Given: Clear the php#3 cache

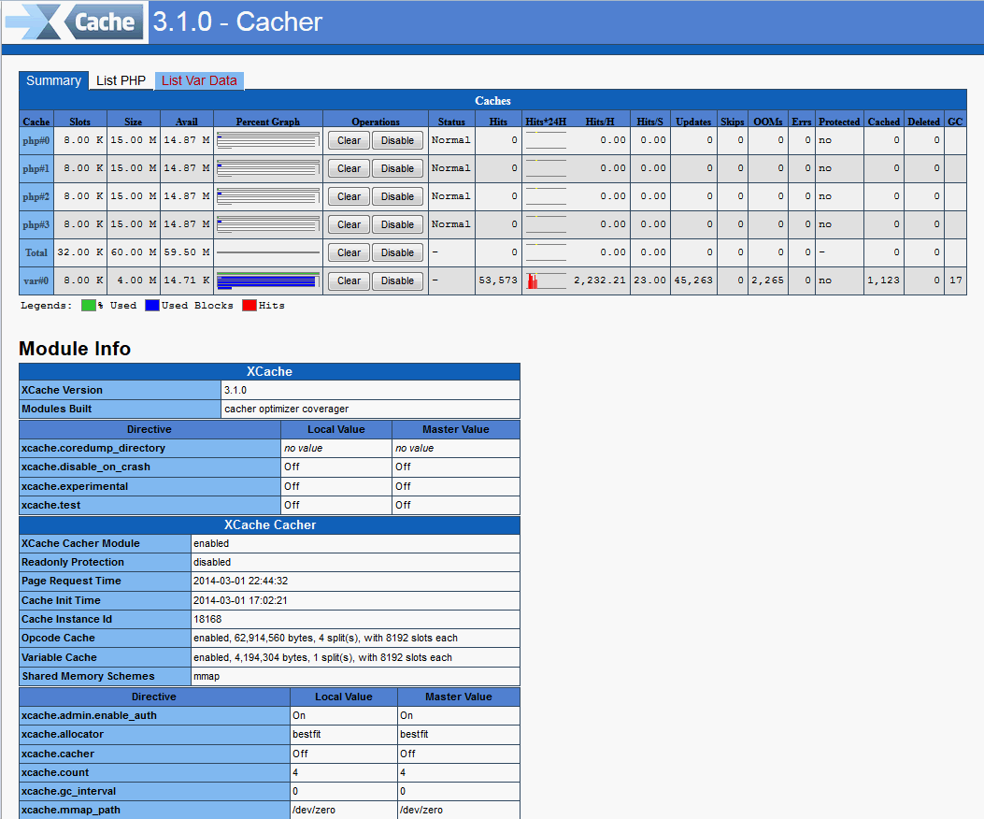Looking at the screenshot, I should click(349, 224).
